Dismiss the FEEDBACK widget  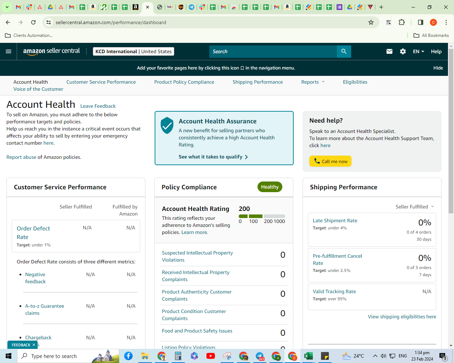[x=34, y=345]
